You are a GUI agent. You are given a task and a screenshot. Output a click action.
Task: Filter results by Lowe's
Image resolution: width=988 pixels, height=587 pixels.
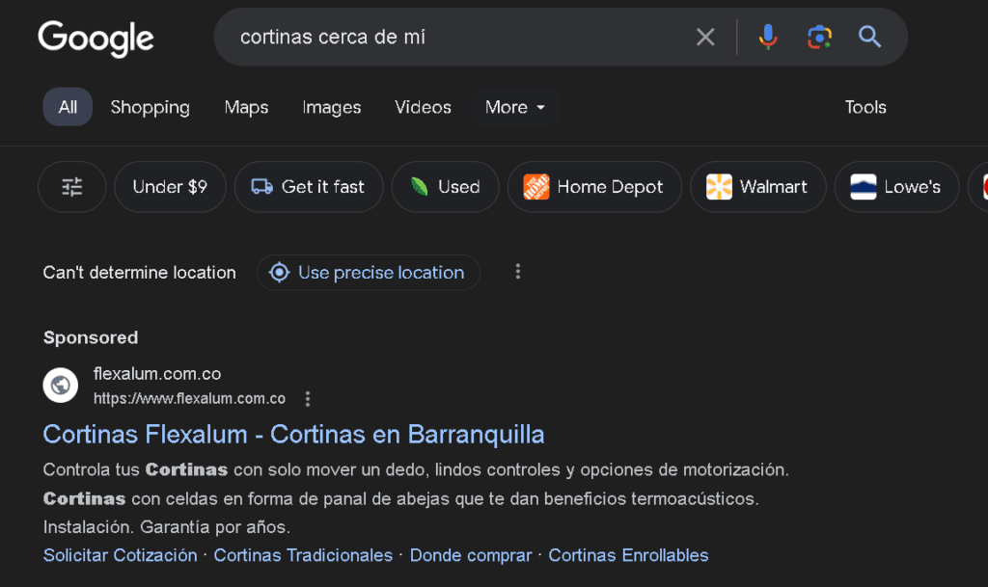[x=896, y=187]
